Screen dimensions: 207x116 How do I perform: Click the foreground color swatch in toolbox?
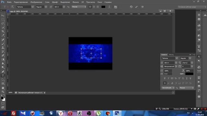tap(2, 98)
